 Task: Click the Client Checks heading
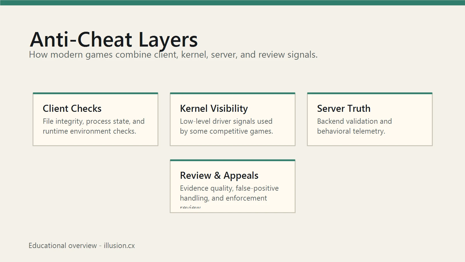[72, 109]
